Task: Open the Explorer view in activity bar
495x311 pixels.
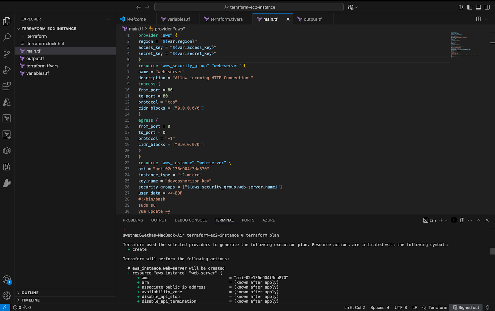Action: (7, 21)
